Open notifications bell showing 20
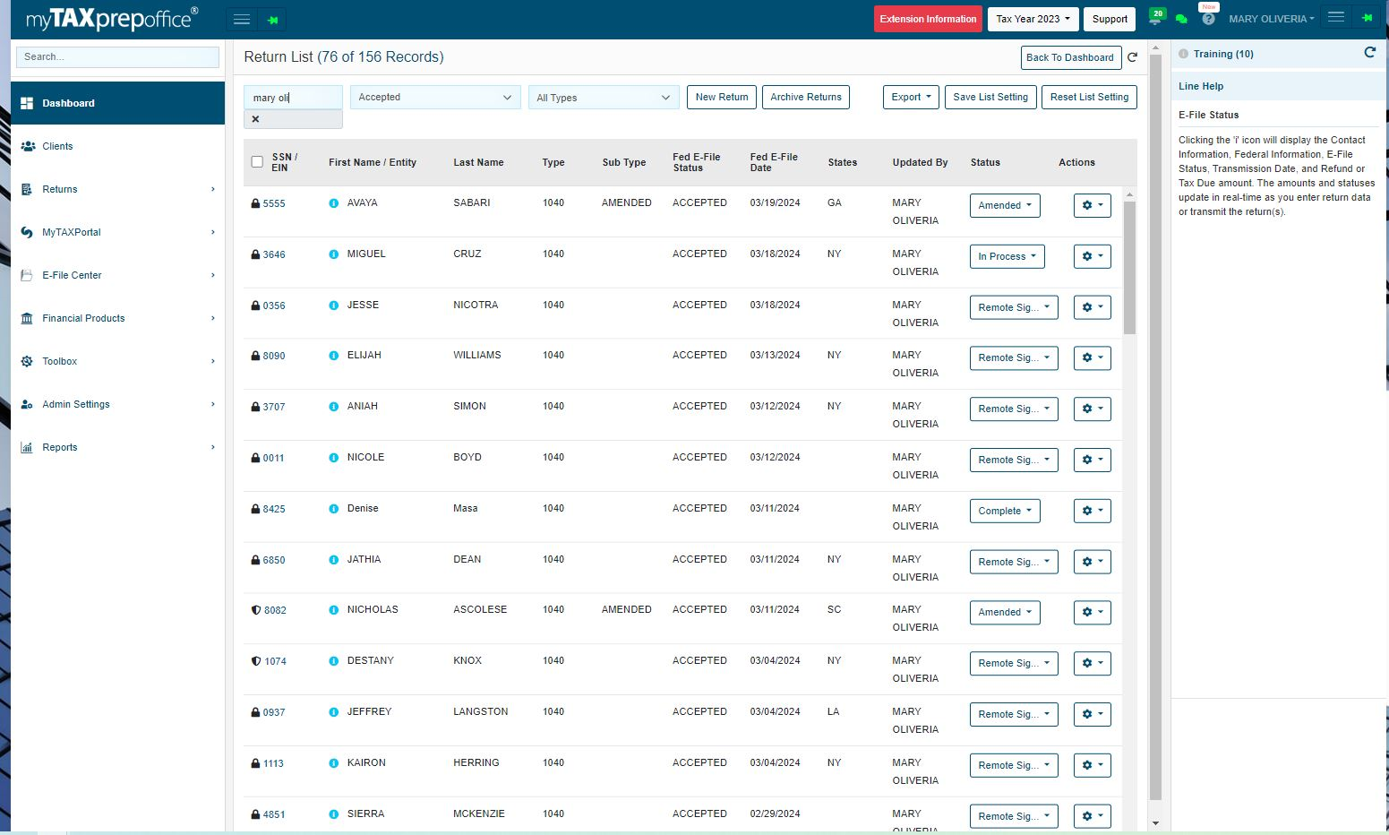 click(x=1156, y=17)
